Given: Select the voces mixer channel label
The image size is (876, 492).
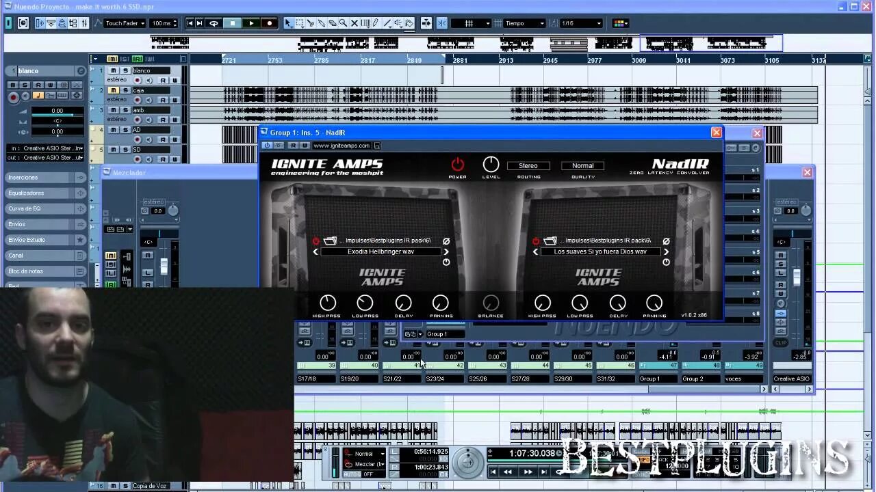Looking at the screenshot, I should point(743,379).
